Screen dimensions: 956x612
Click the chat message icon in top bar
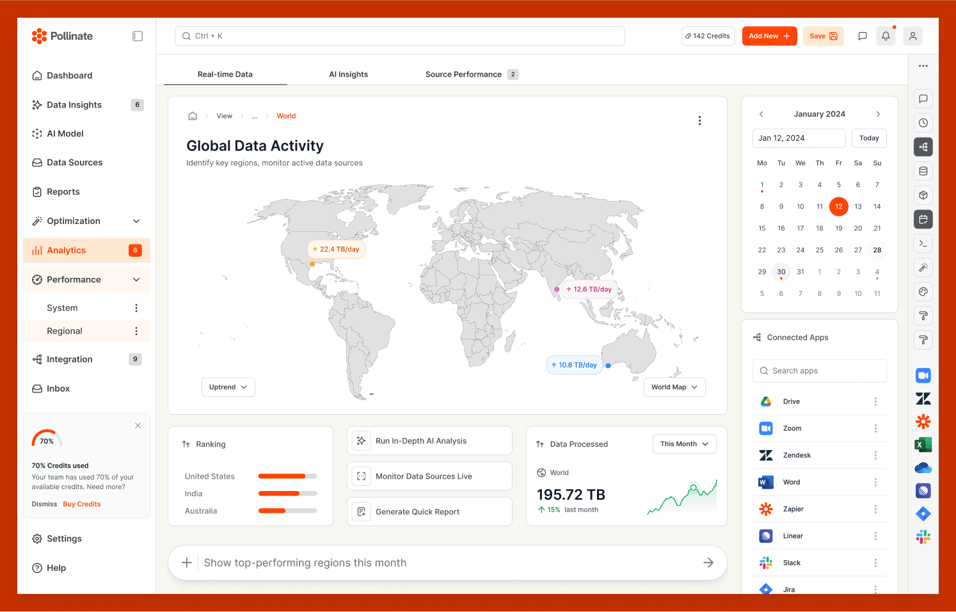pyautogui.click(x=862, y=36)
